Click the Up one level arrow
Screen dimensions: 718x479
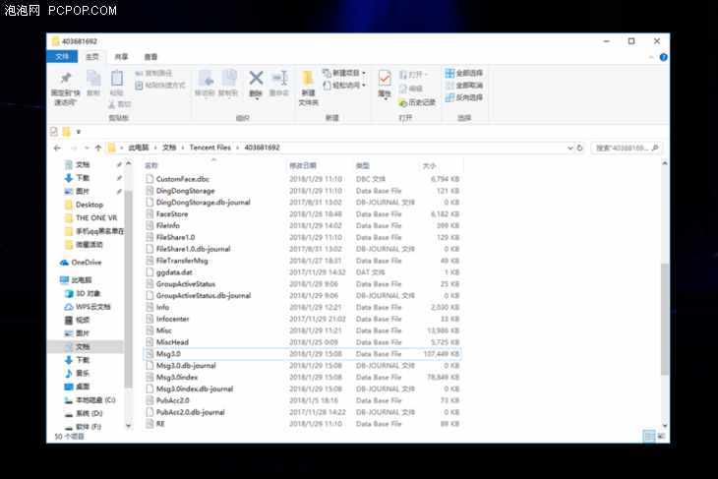pyautogui.click(x=98, y=148)
